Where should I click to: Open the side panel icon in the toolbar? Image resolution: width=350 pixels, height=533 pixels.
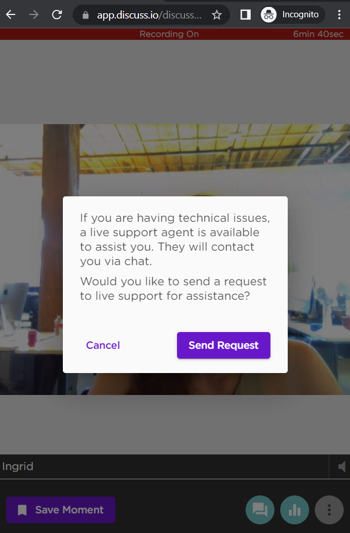click(x=246, y=14)
